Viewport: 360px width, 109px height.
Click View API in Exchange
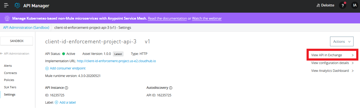327,55
